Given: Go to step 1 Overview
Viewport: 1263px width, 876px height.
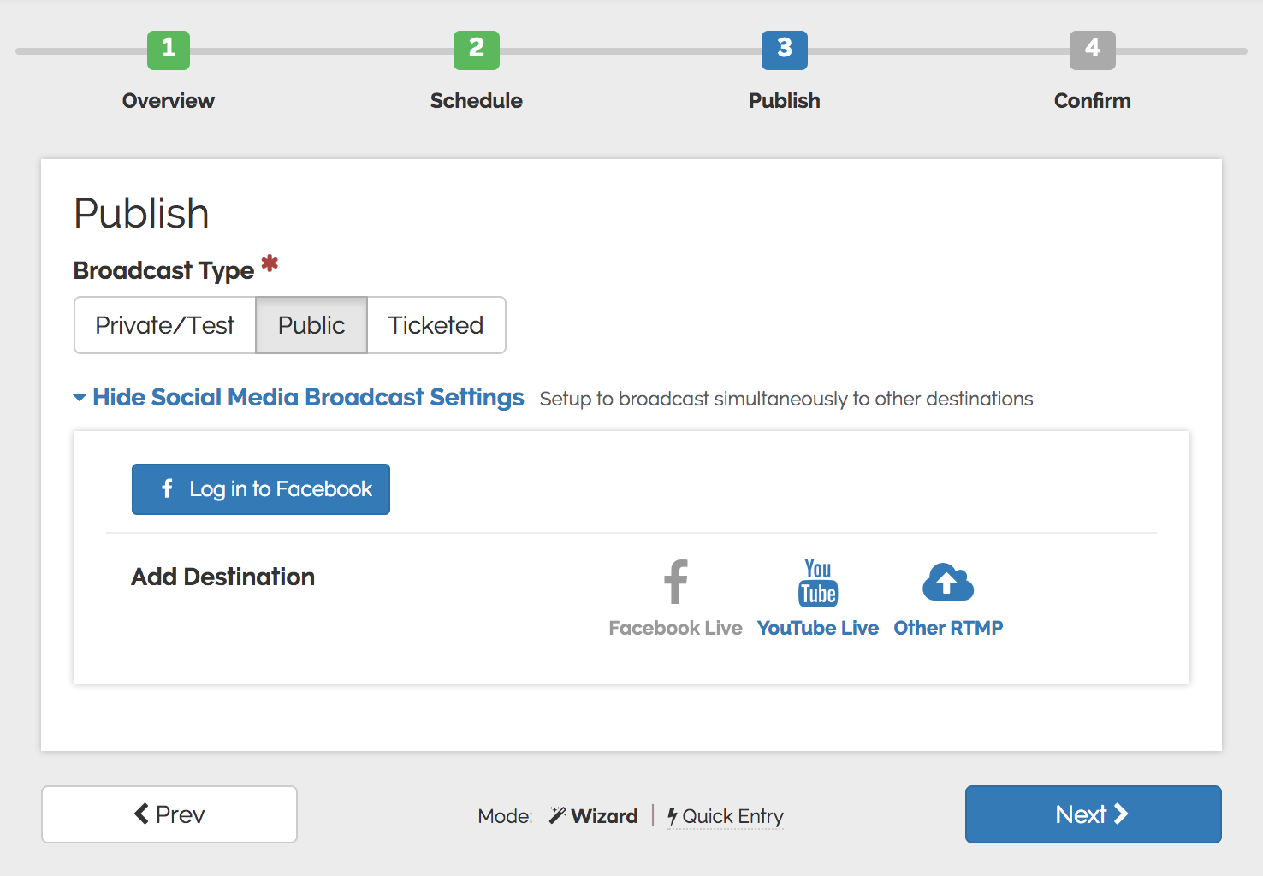Looking at the screenshot, I should click(x=169, y=50).
